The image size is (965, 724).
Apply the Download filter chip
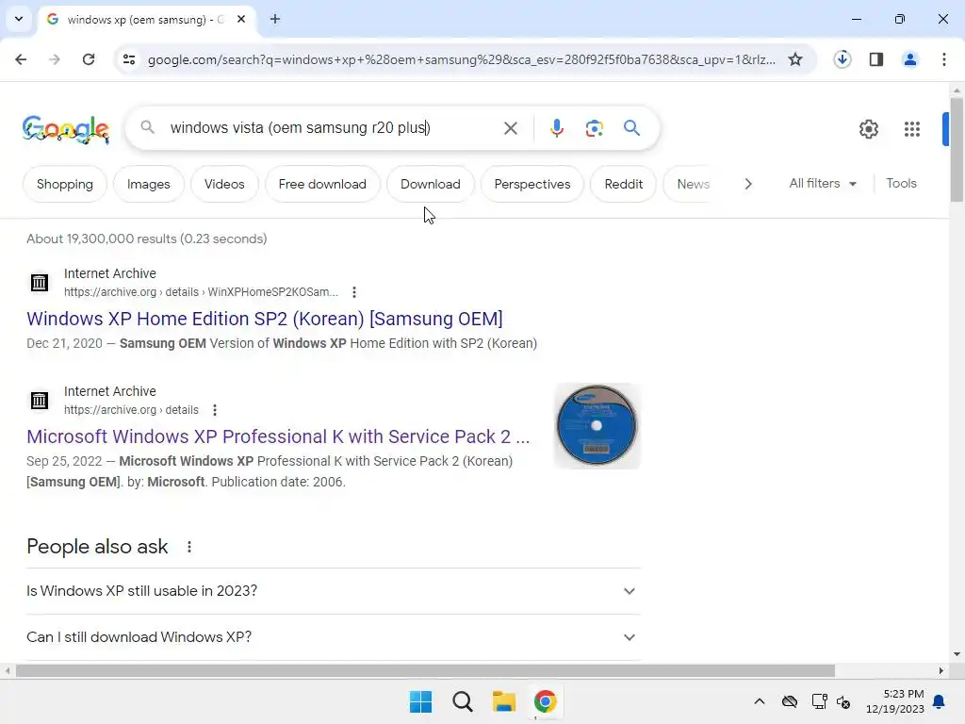tap(430, 184)
